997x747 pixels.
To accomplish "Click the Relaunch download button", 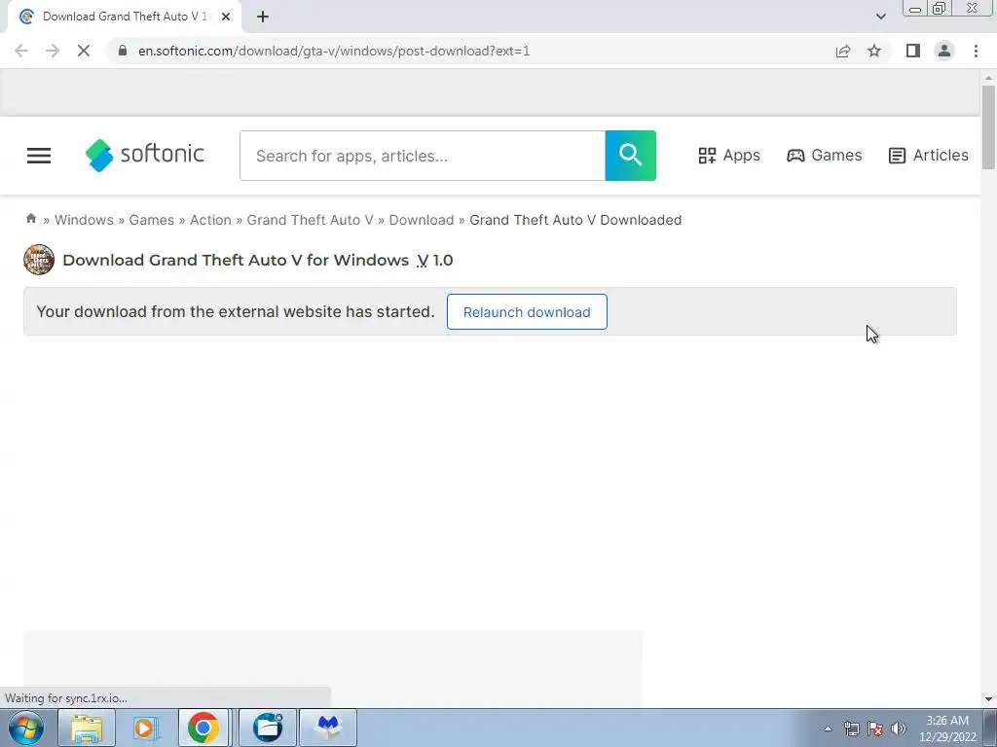I will pos(527,312).
